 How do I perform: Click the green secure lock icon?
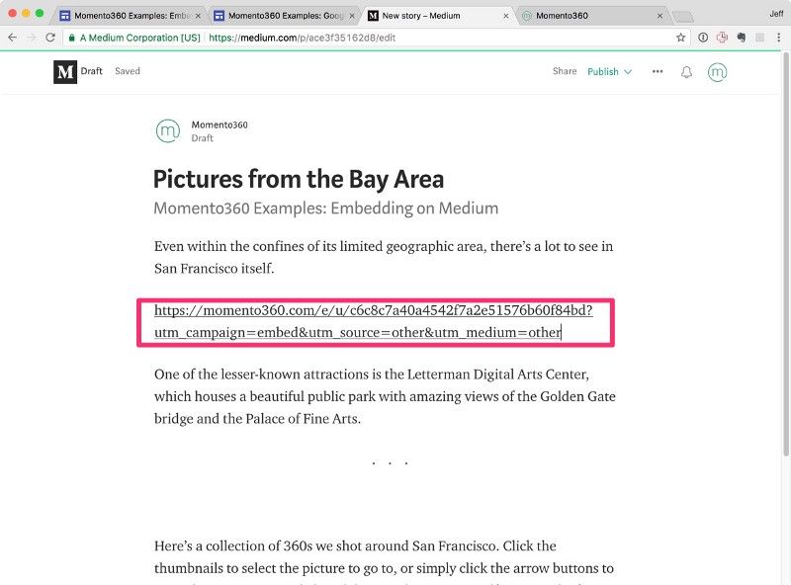pos(71,38)
